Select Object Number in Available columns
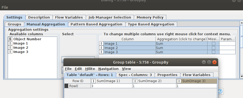Image resolution: width=243 pixels, height=98 pixels. click(x=27, y=39)
